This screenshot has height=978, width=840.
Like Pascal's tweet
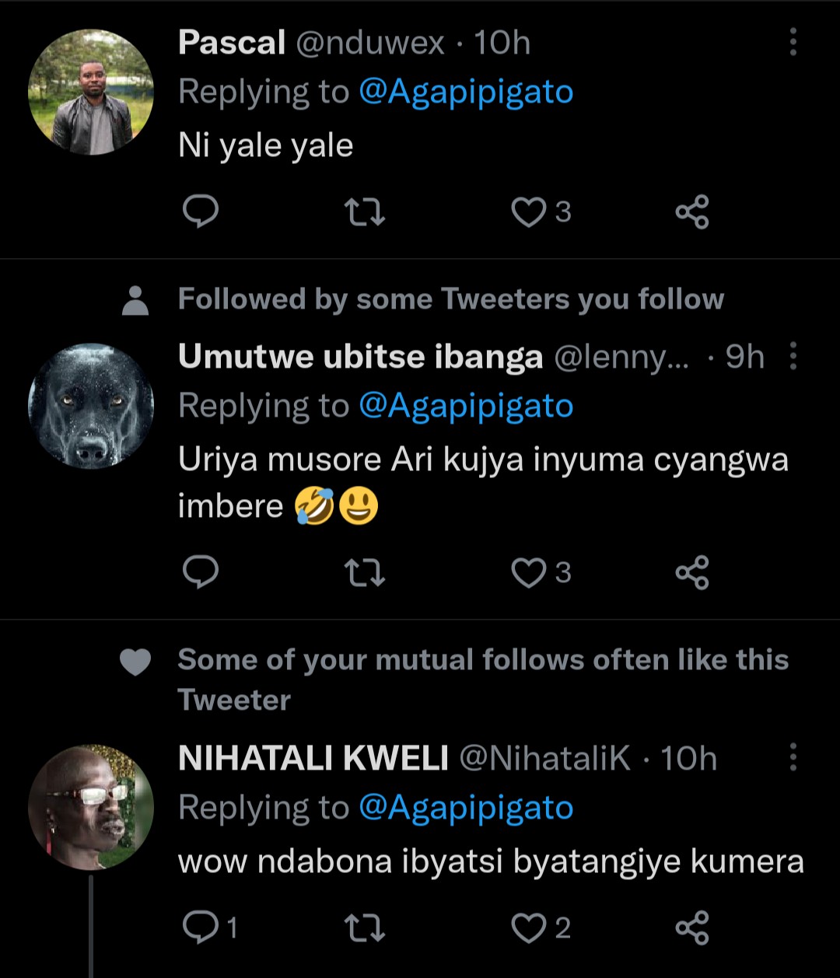click(x=529, y=211)
